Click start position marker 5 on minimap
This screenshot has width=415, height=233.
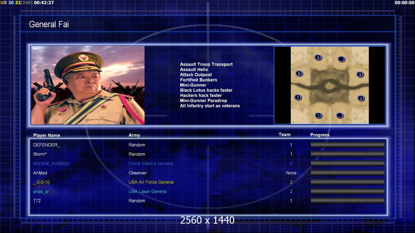tap(318, 57)
